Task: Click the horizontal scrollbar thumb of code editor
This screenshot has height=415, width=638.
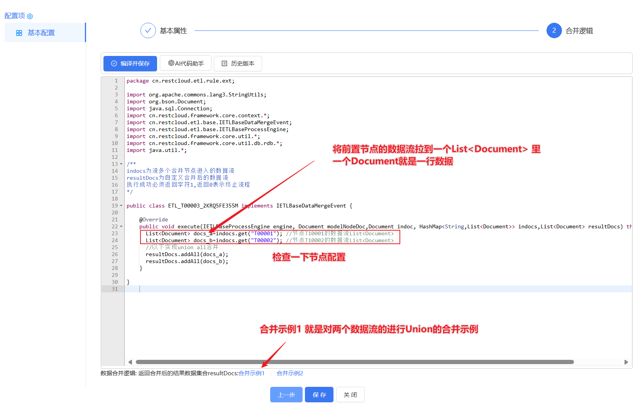Action: (355, 362)
